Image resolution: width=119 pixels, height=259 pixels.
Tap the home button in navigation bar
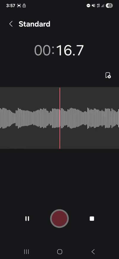click(x=59, y=252)
